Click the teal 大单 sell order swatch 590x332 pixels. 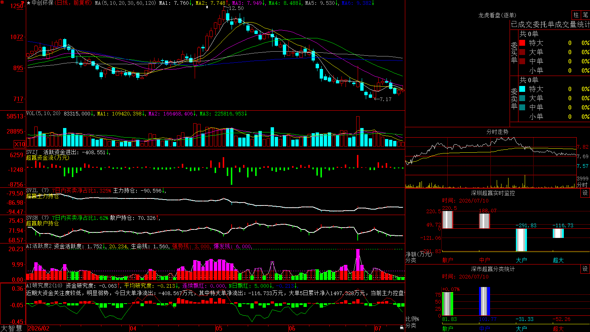522,98
